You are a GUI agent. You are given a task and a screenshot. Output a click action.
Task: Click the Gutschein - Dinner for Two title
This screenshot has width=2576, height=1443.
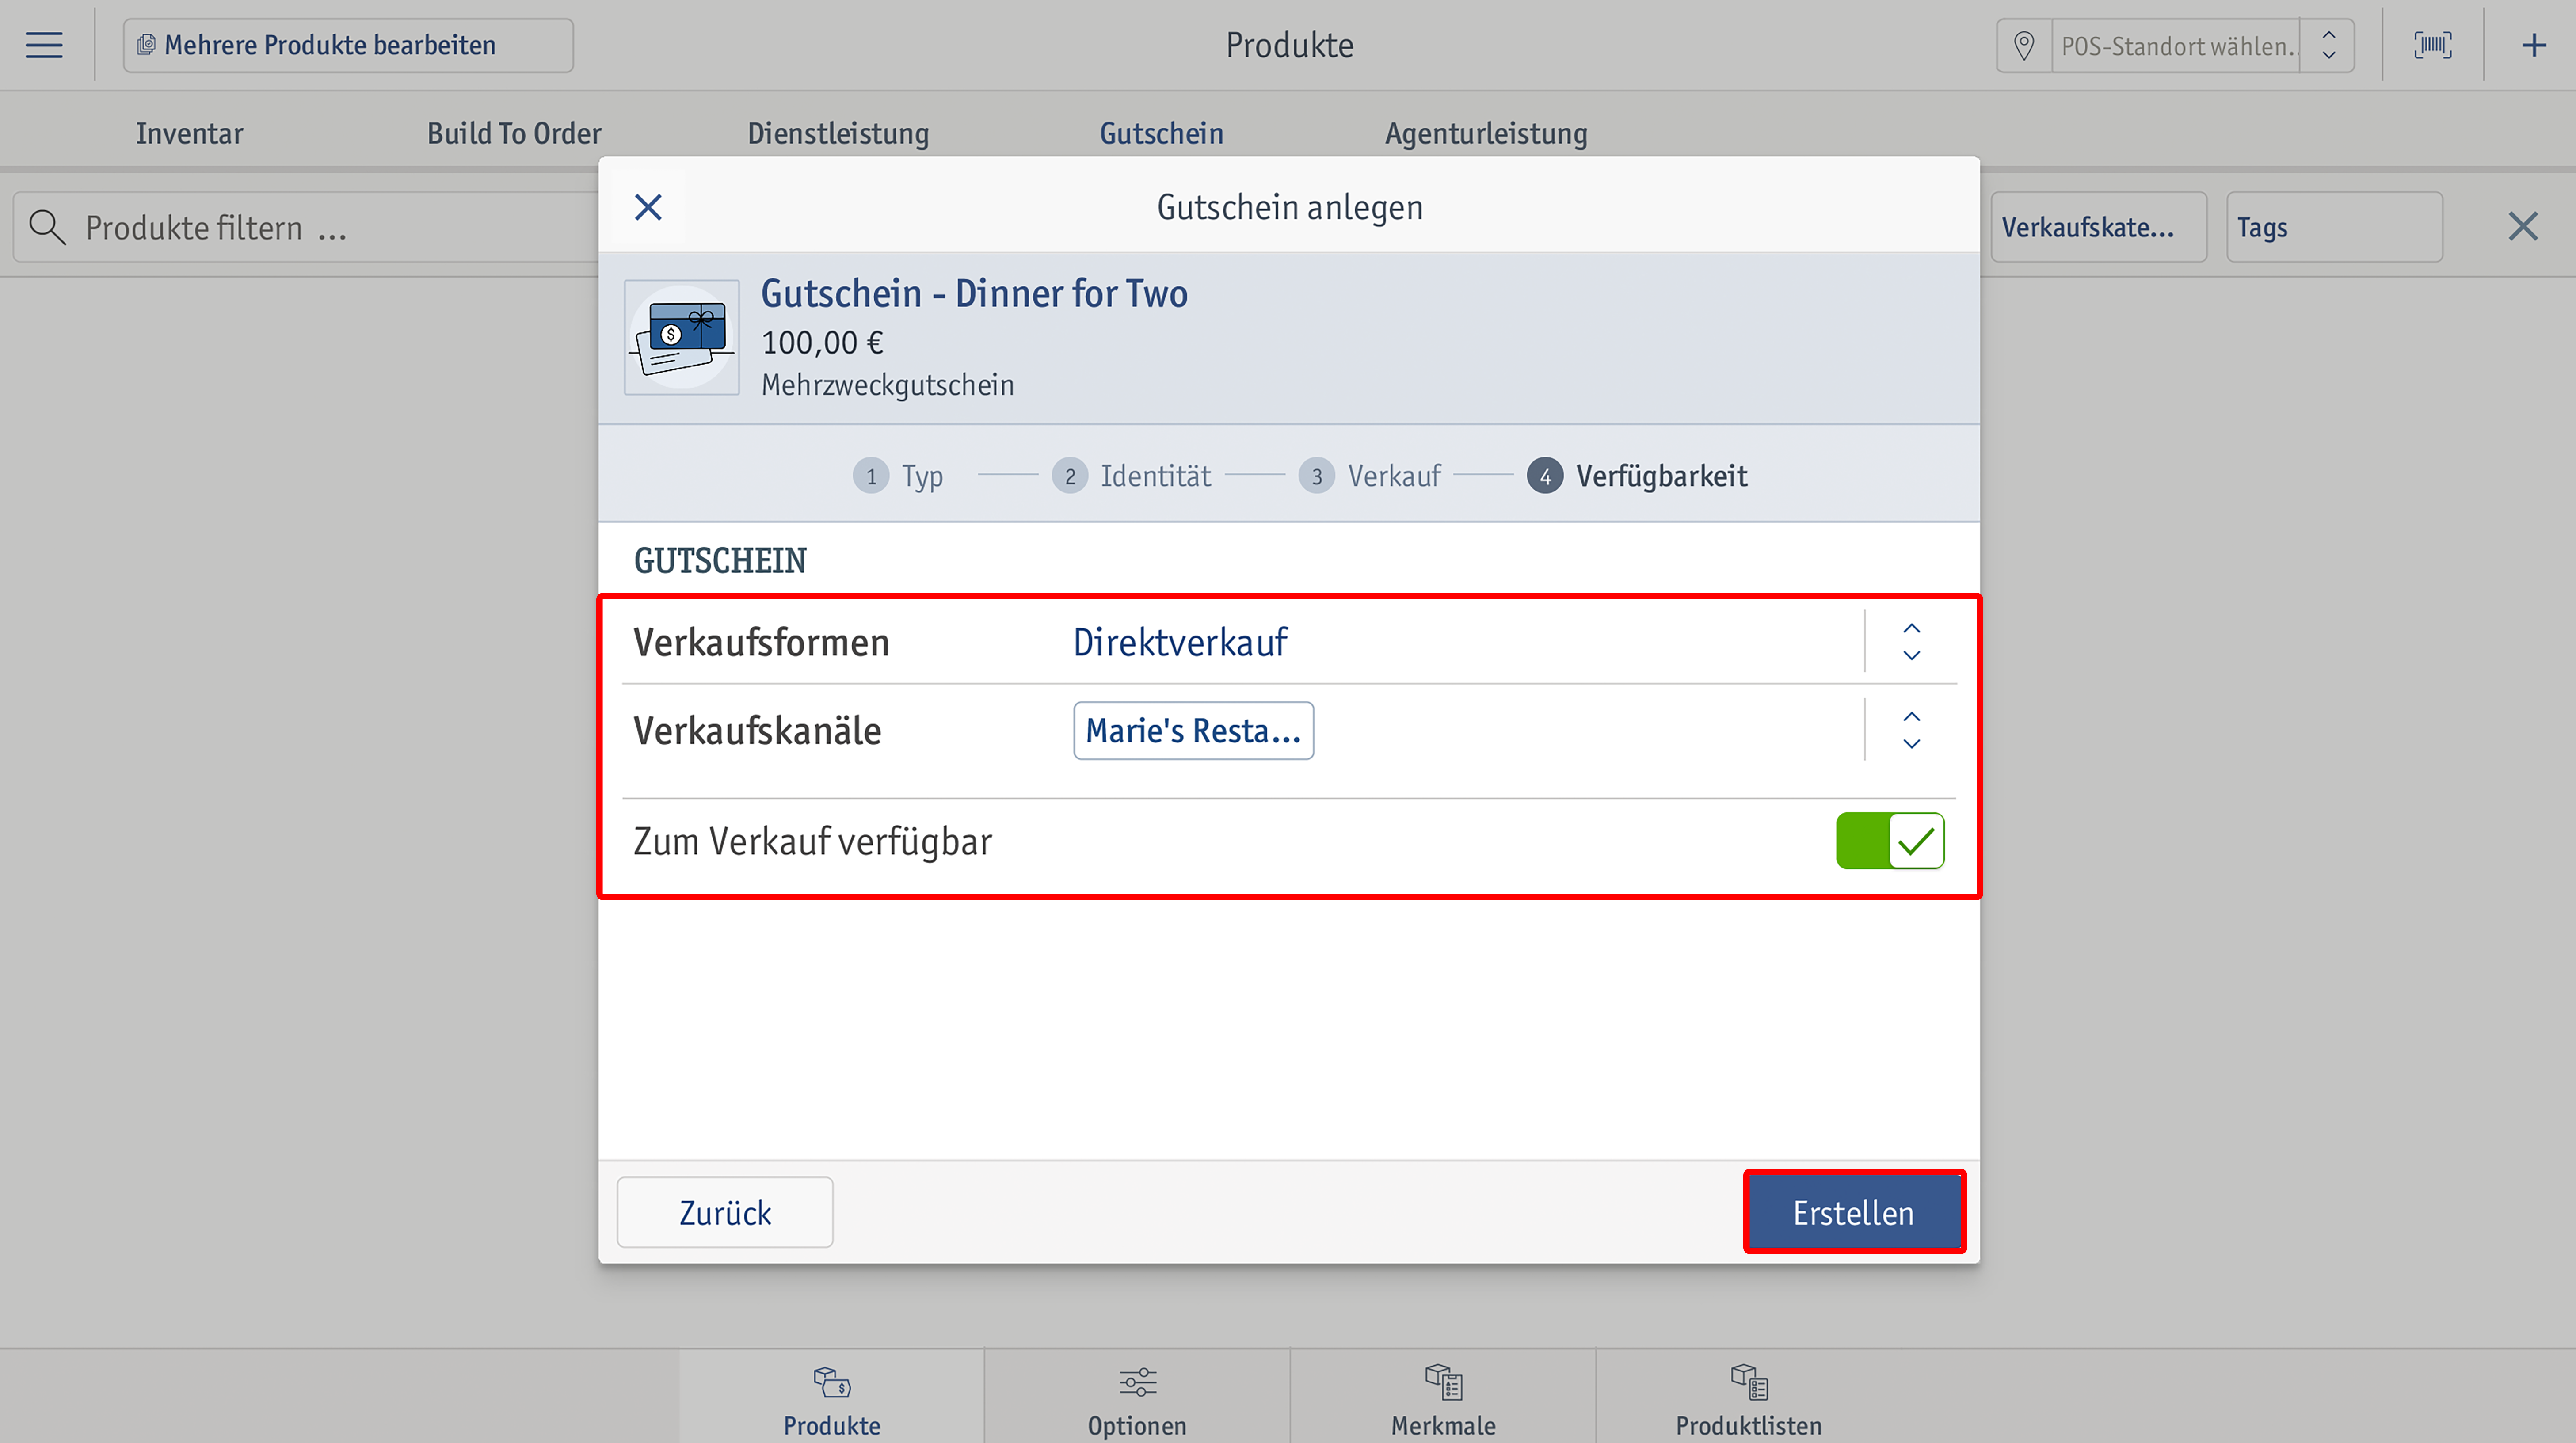(x=974, y=294)
